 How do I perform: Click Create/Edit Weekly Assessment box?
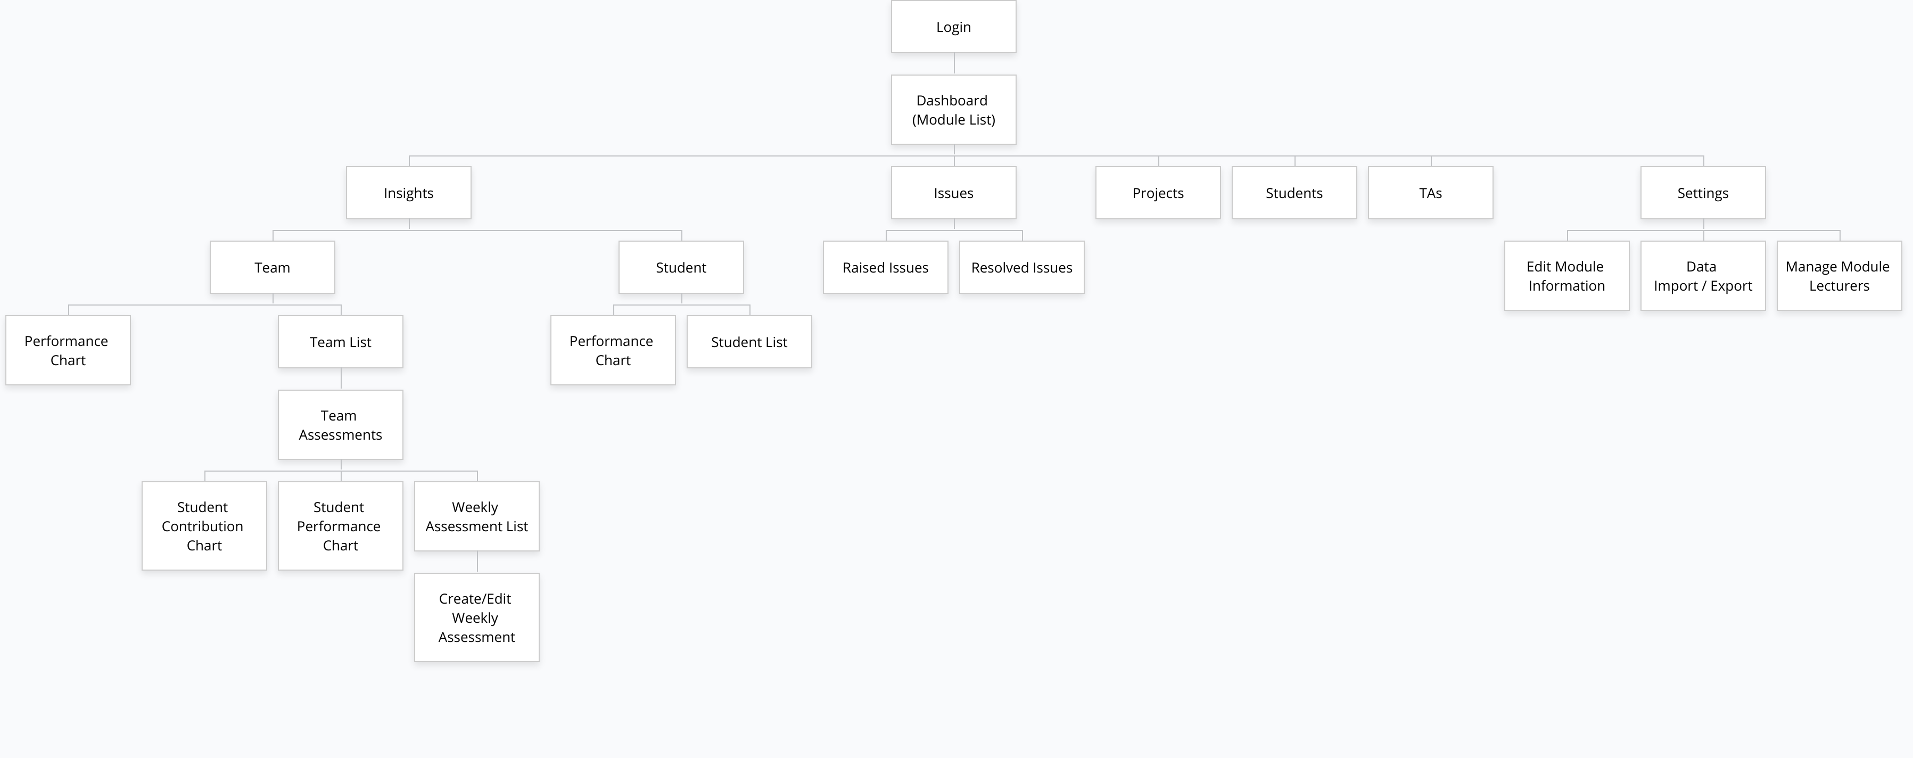pyautogui.click(x=477, y=617)
